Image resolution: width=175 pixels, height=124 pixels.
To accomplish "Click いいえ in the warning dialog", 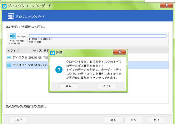I will tap(107, 86).
